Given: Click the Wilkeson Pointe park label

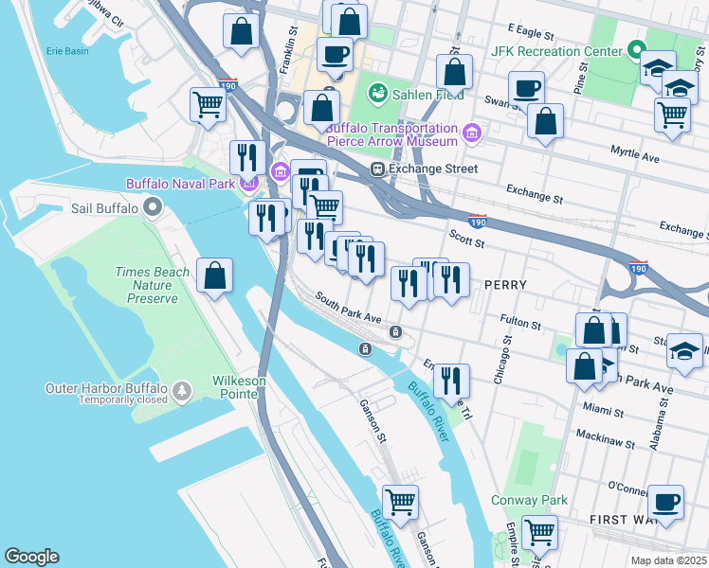Looking at the screenshot, I should pyautogui.click(x=239, y=387).
